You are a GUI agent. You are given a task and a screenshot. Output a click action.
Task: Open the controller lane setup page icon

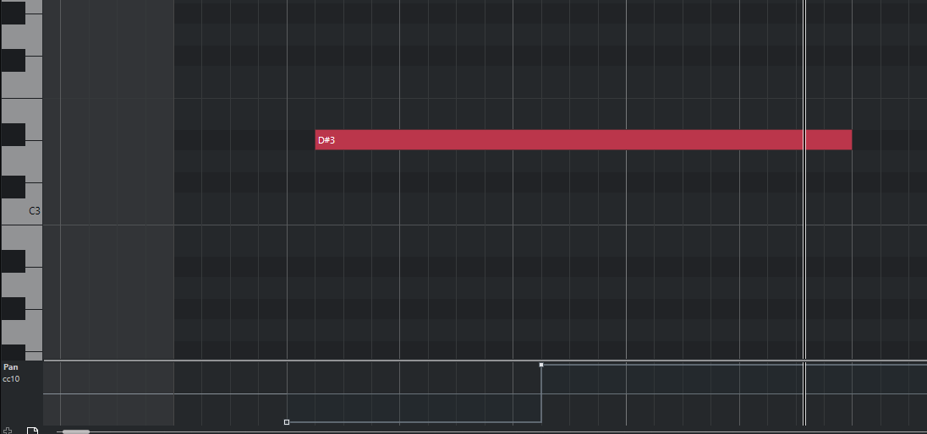(x=32, y=431)
